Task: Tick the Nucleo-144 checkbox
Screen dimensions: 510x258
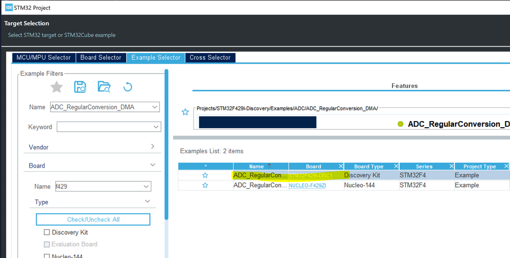Action: point(47,256)
